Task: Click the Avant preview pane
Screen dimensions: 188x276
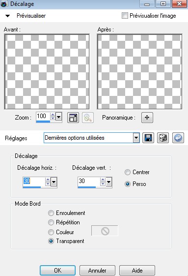Action: click(x=47, y=71)
